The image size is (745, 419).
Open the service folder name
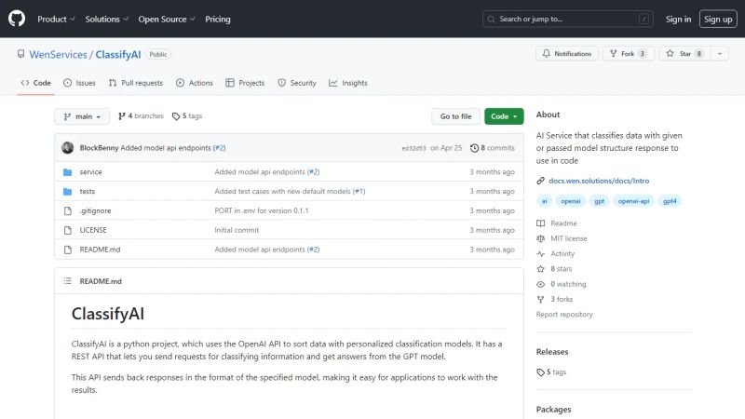pyautogui.click(x=90, y=172)
